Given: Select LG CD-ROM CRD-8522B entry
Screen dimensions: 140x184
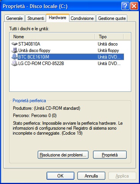Looking at the screenshot, I should click(x=68, y=63).
